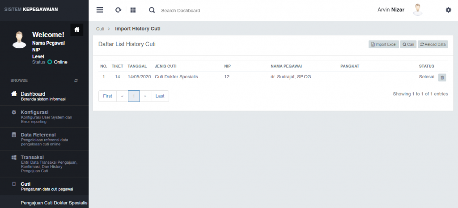This screenshot has width=458, height=208.
Task: Delete the dr. Sudrajat row via trash icon
Action: click(442, 77)
